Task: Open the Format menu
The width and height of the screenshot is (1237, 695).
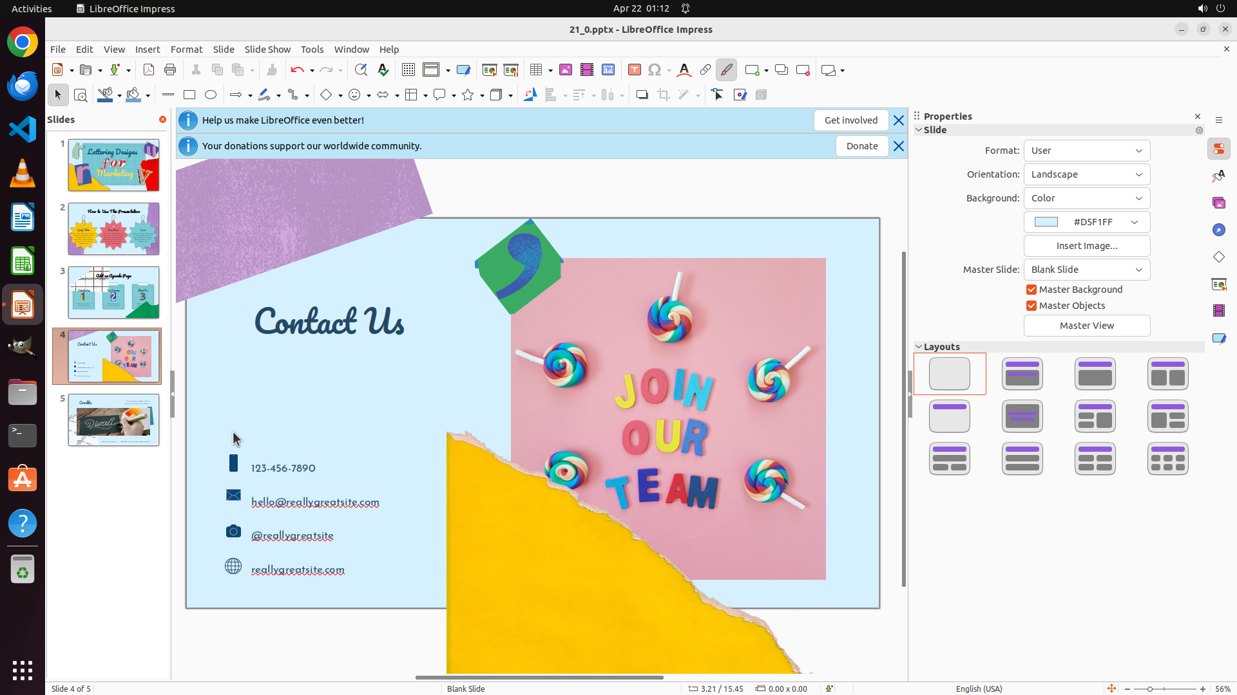Action: tap(186, 50)
